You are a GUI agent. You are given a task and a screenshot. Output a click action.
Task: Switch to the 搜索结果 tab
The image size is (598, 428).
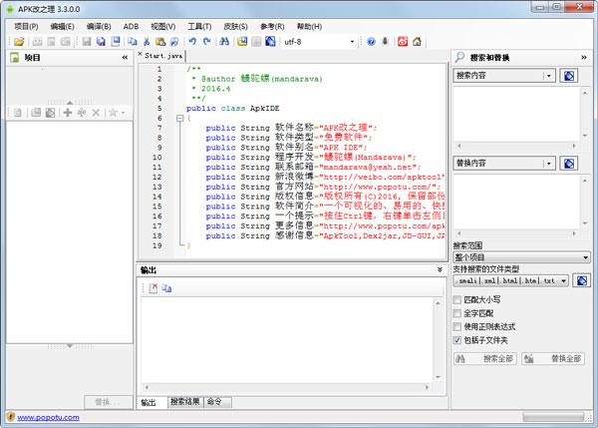185,402
